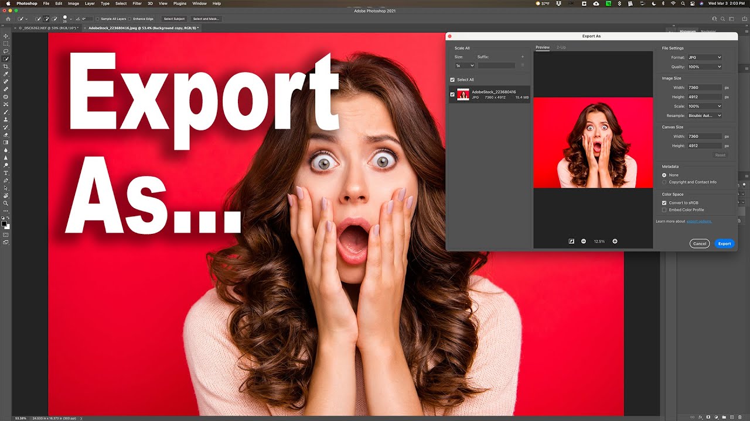The image size is (750, 421).
Task: Click the background color swatch
Action: (x=8, y=226)
